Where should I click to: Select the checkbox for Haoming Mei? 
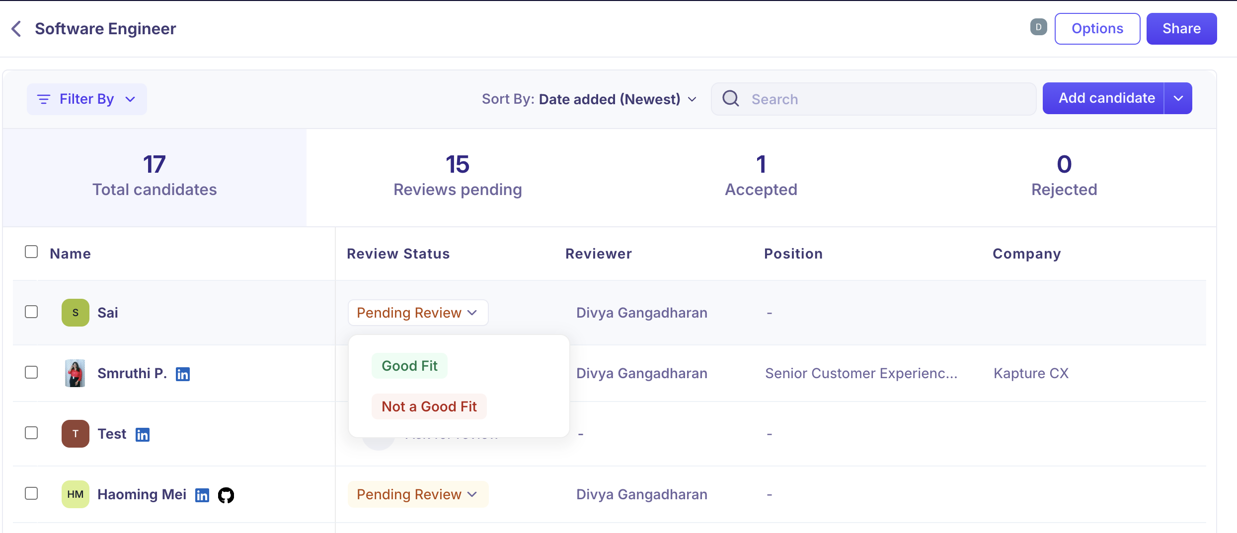[x=31, y=493]
